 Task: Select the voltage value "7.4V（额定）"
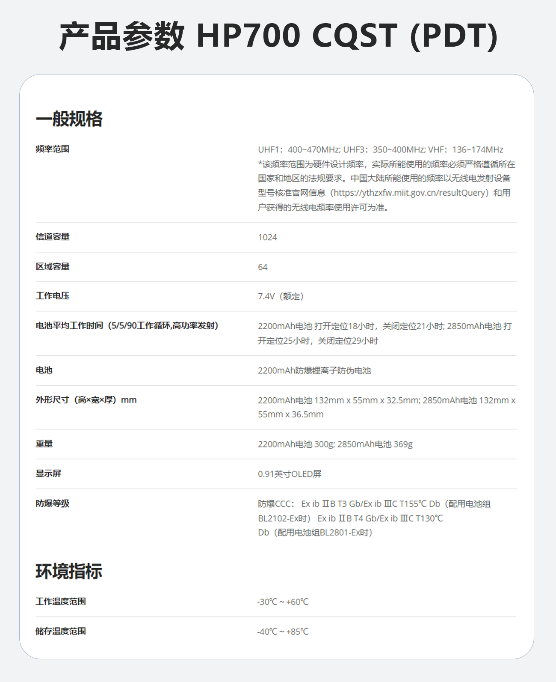281,296
